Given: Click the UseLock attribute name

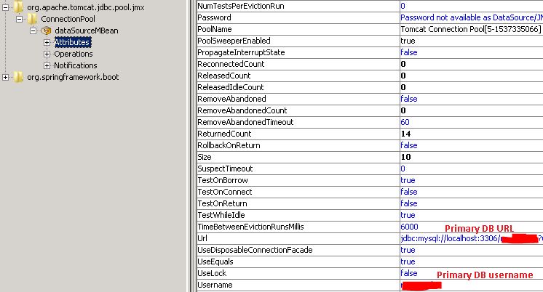Looking at the screenshot, I should [212, 273].
